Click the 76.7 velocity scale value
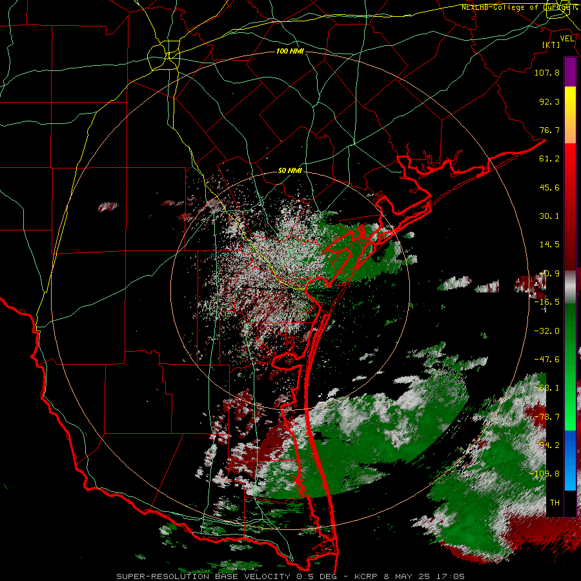The image size is (581, 581). coord(549,130)
